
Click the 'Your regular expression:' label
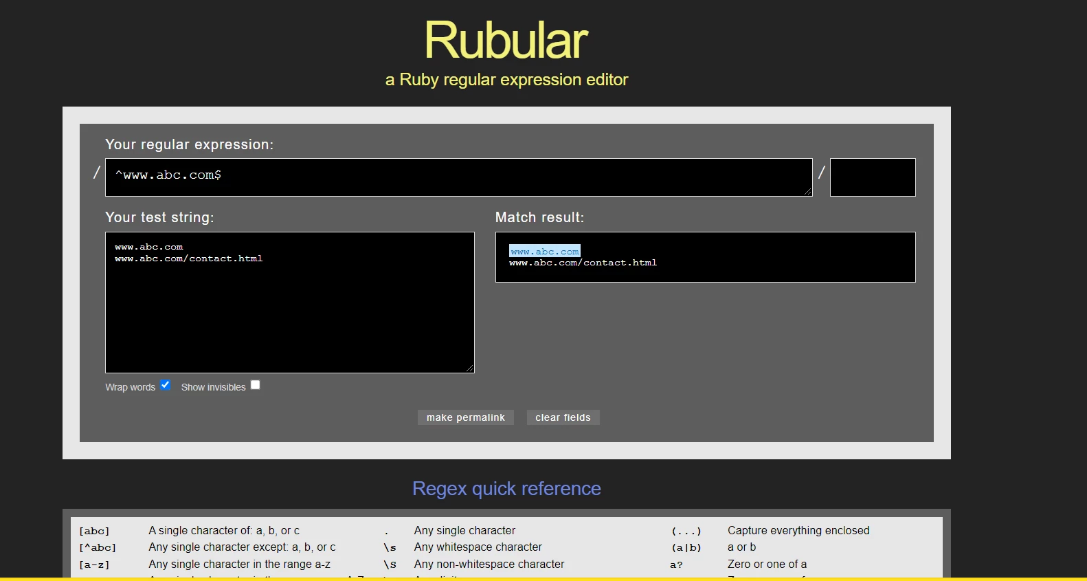point(189,144)
